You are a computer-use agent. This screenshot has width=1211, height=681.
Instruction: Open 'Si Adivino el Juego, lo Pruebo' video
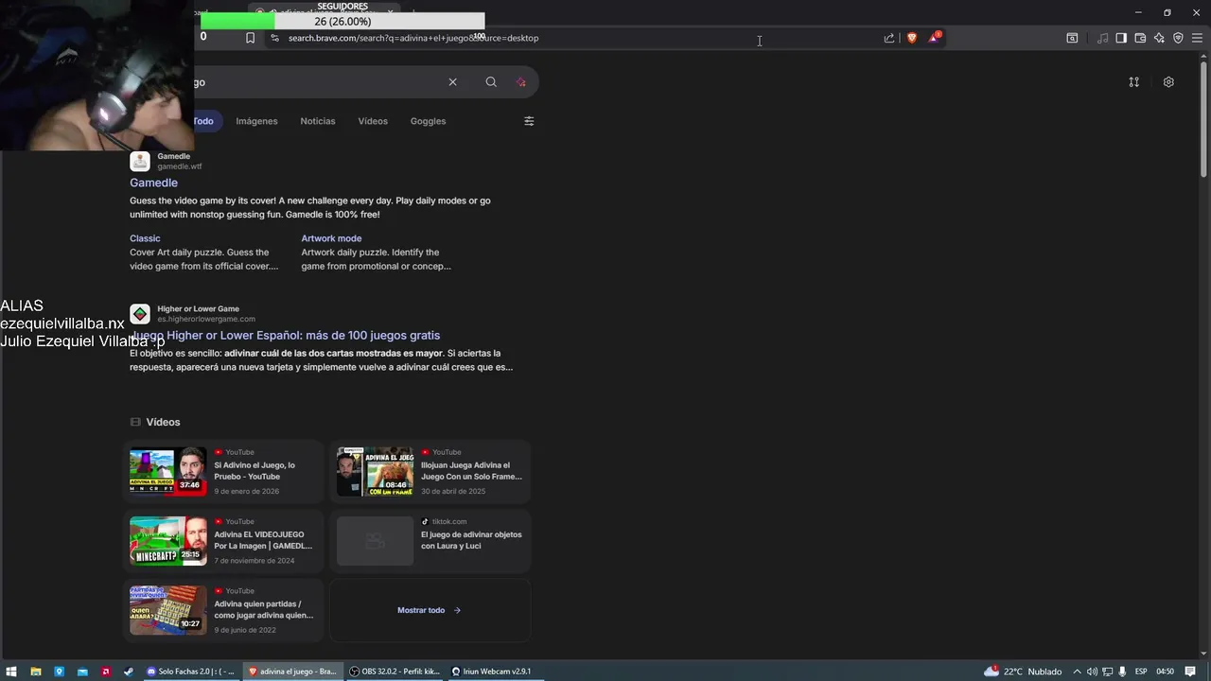point(254,471)
